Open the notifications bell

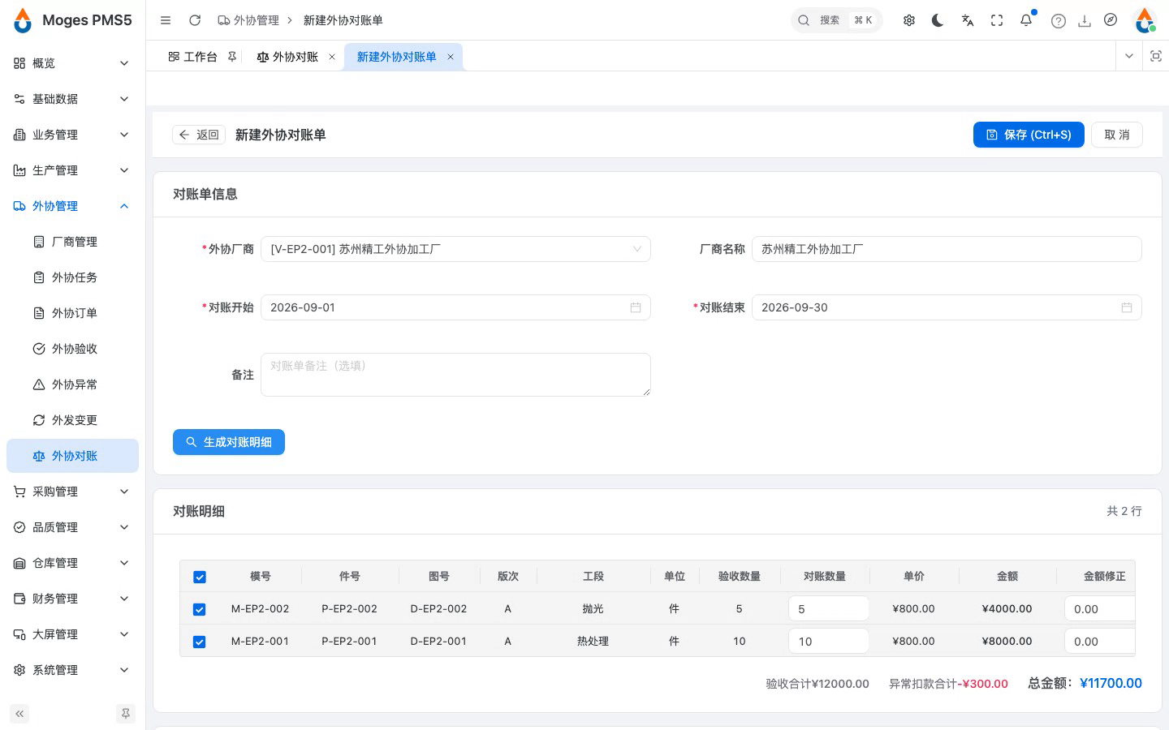click(1026, 20)
